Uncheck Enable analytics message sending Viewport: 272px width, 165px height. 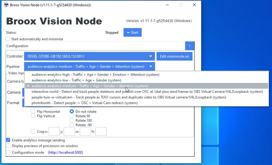(8, 140)
